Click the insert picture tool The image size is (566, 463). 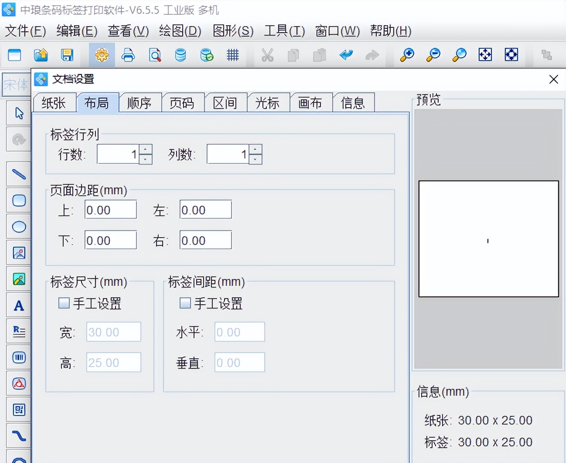[18, 252]
